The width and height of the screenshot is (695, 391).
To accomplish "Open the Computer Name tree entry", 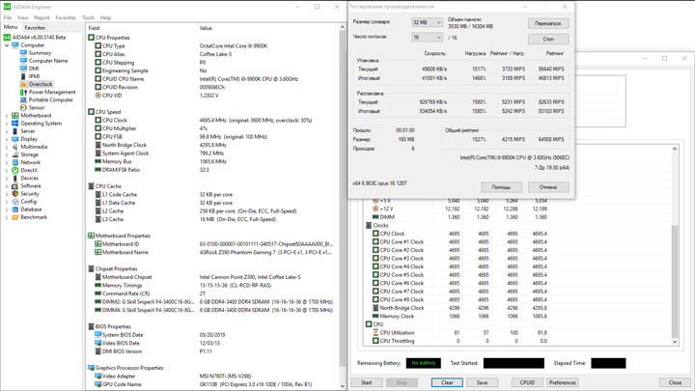I will coord(48,61).
